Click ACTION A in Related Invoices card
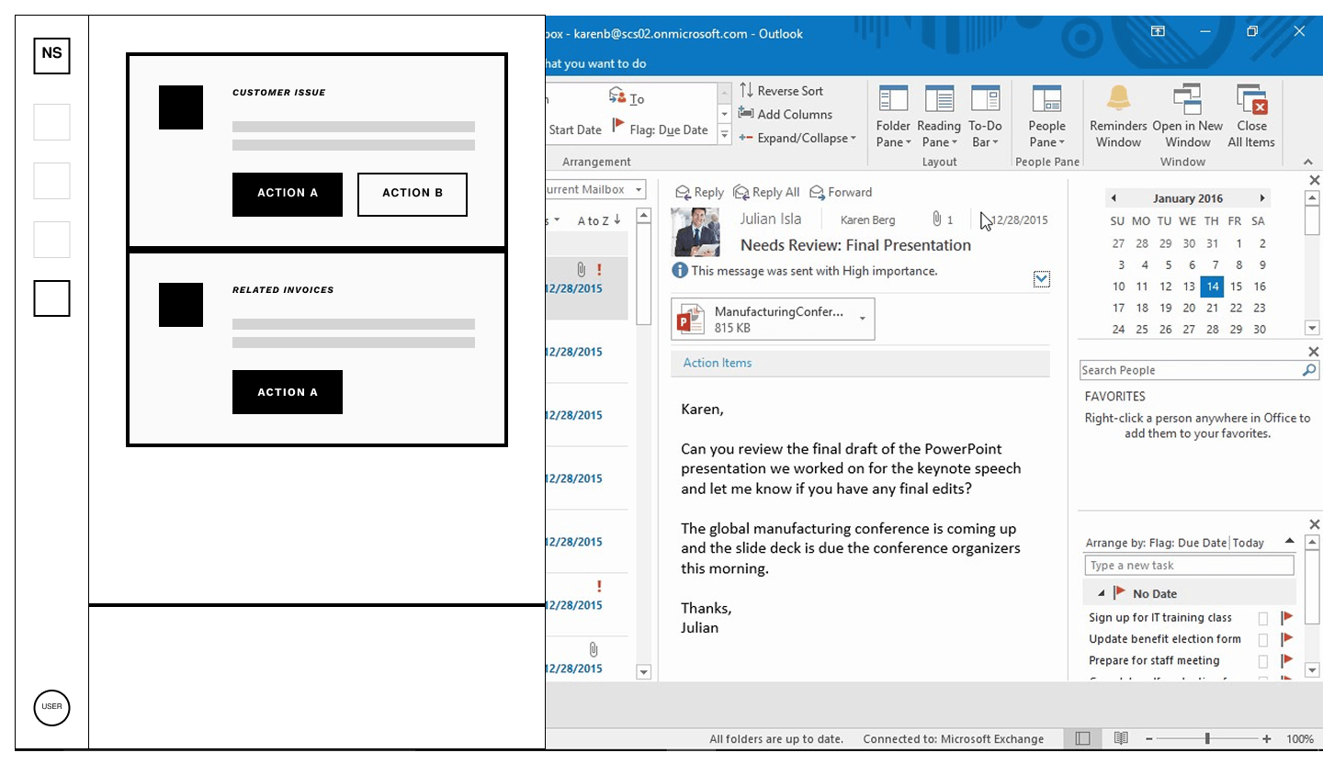Screen dimensions: 1323x764 point(288,392)
